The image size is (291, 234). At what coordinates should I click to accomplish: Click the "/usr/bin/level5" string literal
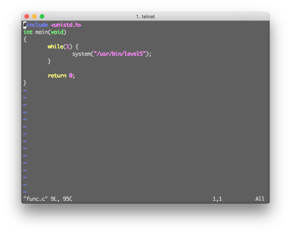point(120,54)
